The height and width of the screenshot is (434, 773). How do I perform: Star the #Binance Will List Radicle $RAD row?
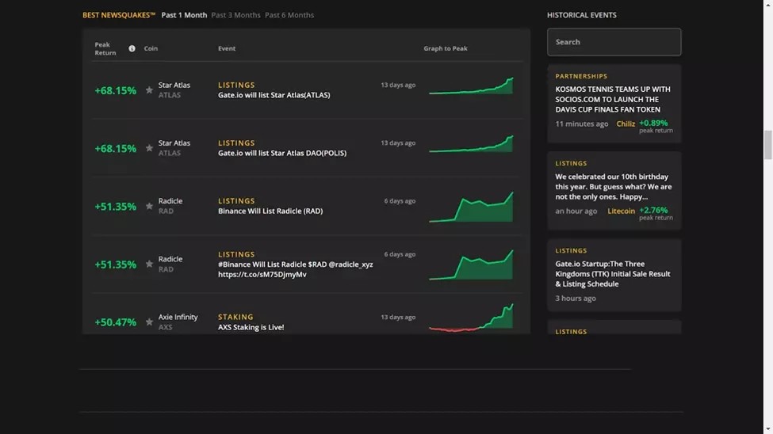149,264
